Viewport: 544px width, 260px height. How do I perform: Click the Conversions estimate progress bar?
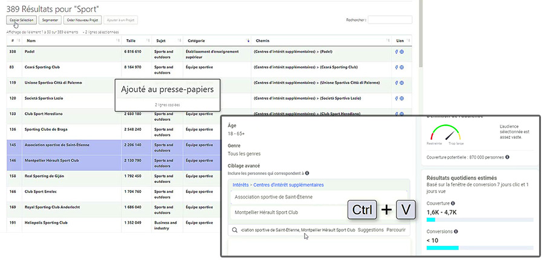[x=480, y=248]
